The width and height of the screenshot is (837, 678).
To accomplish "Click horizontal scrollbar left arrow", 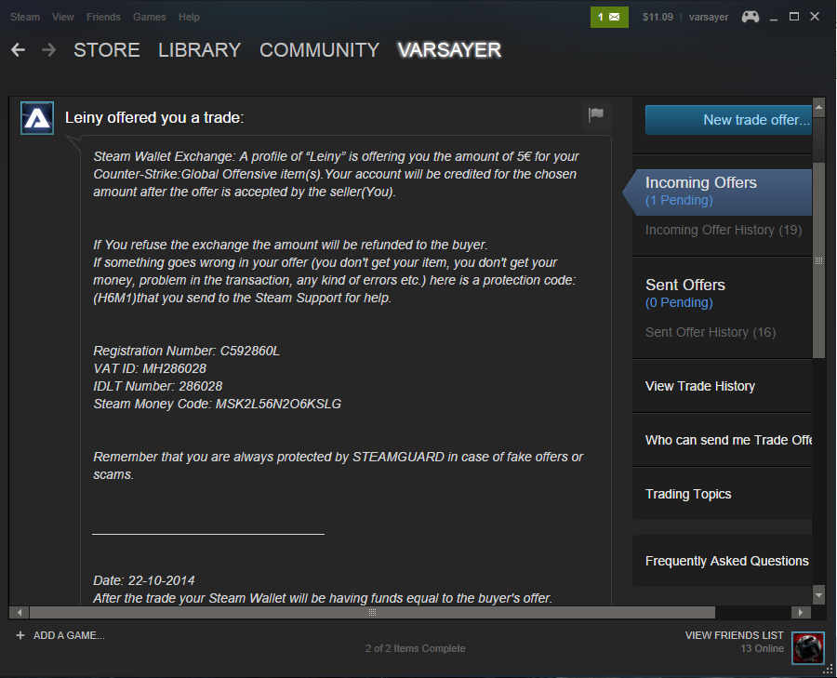I will click(x=20, y=612).
